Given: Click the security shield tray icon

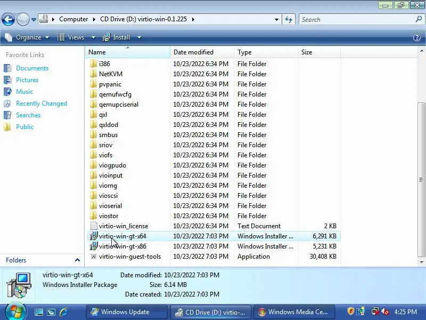Looking at the screenshot, I should coord(350,311).
